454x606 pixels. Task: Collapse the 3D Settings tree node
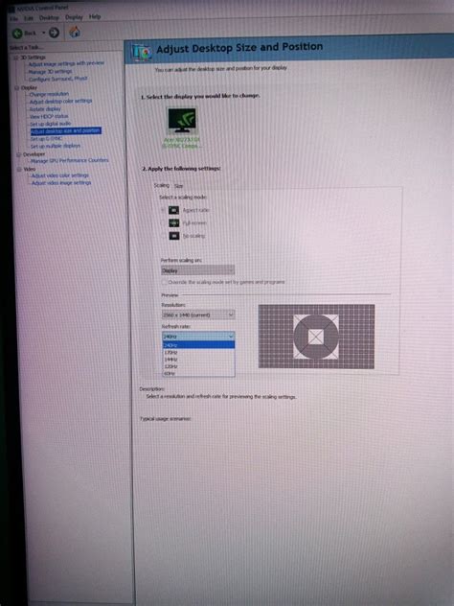pyautogui.click(x=16, y=58)
